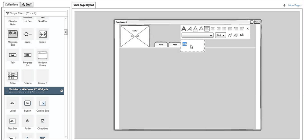Center align the text

(x=213, y=29)
